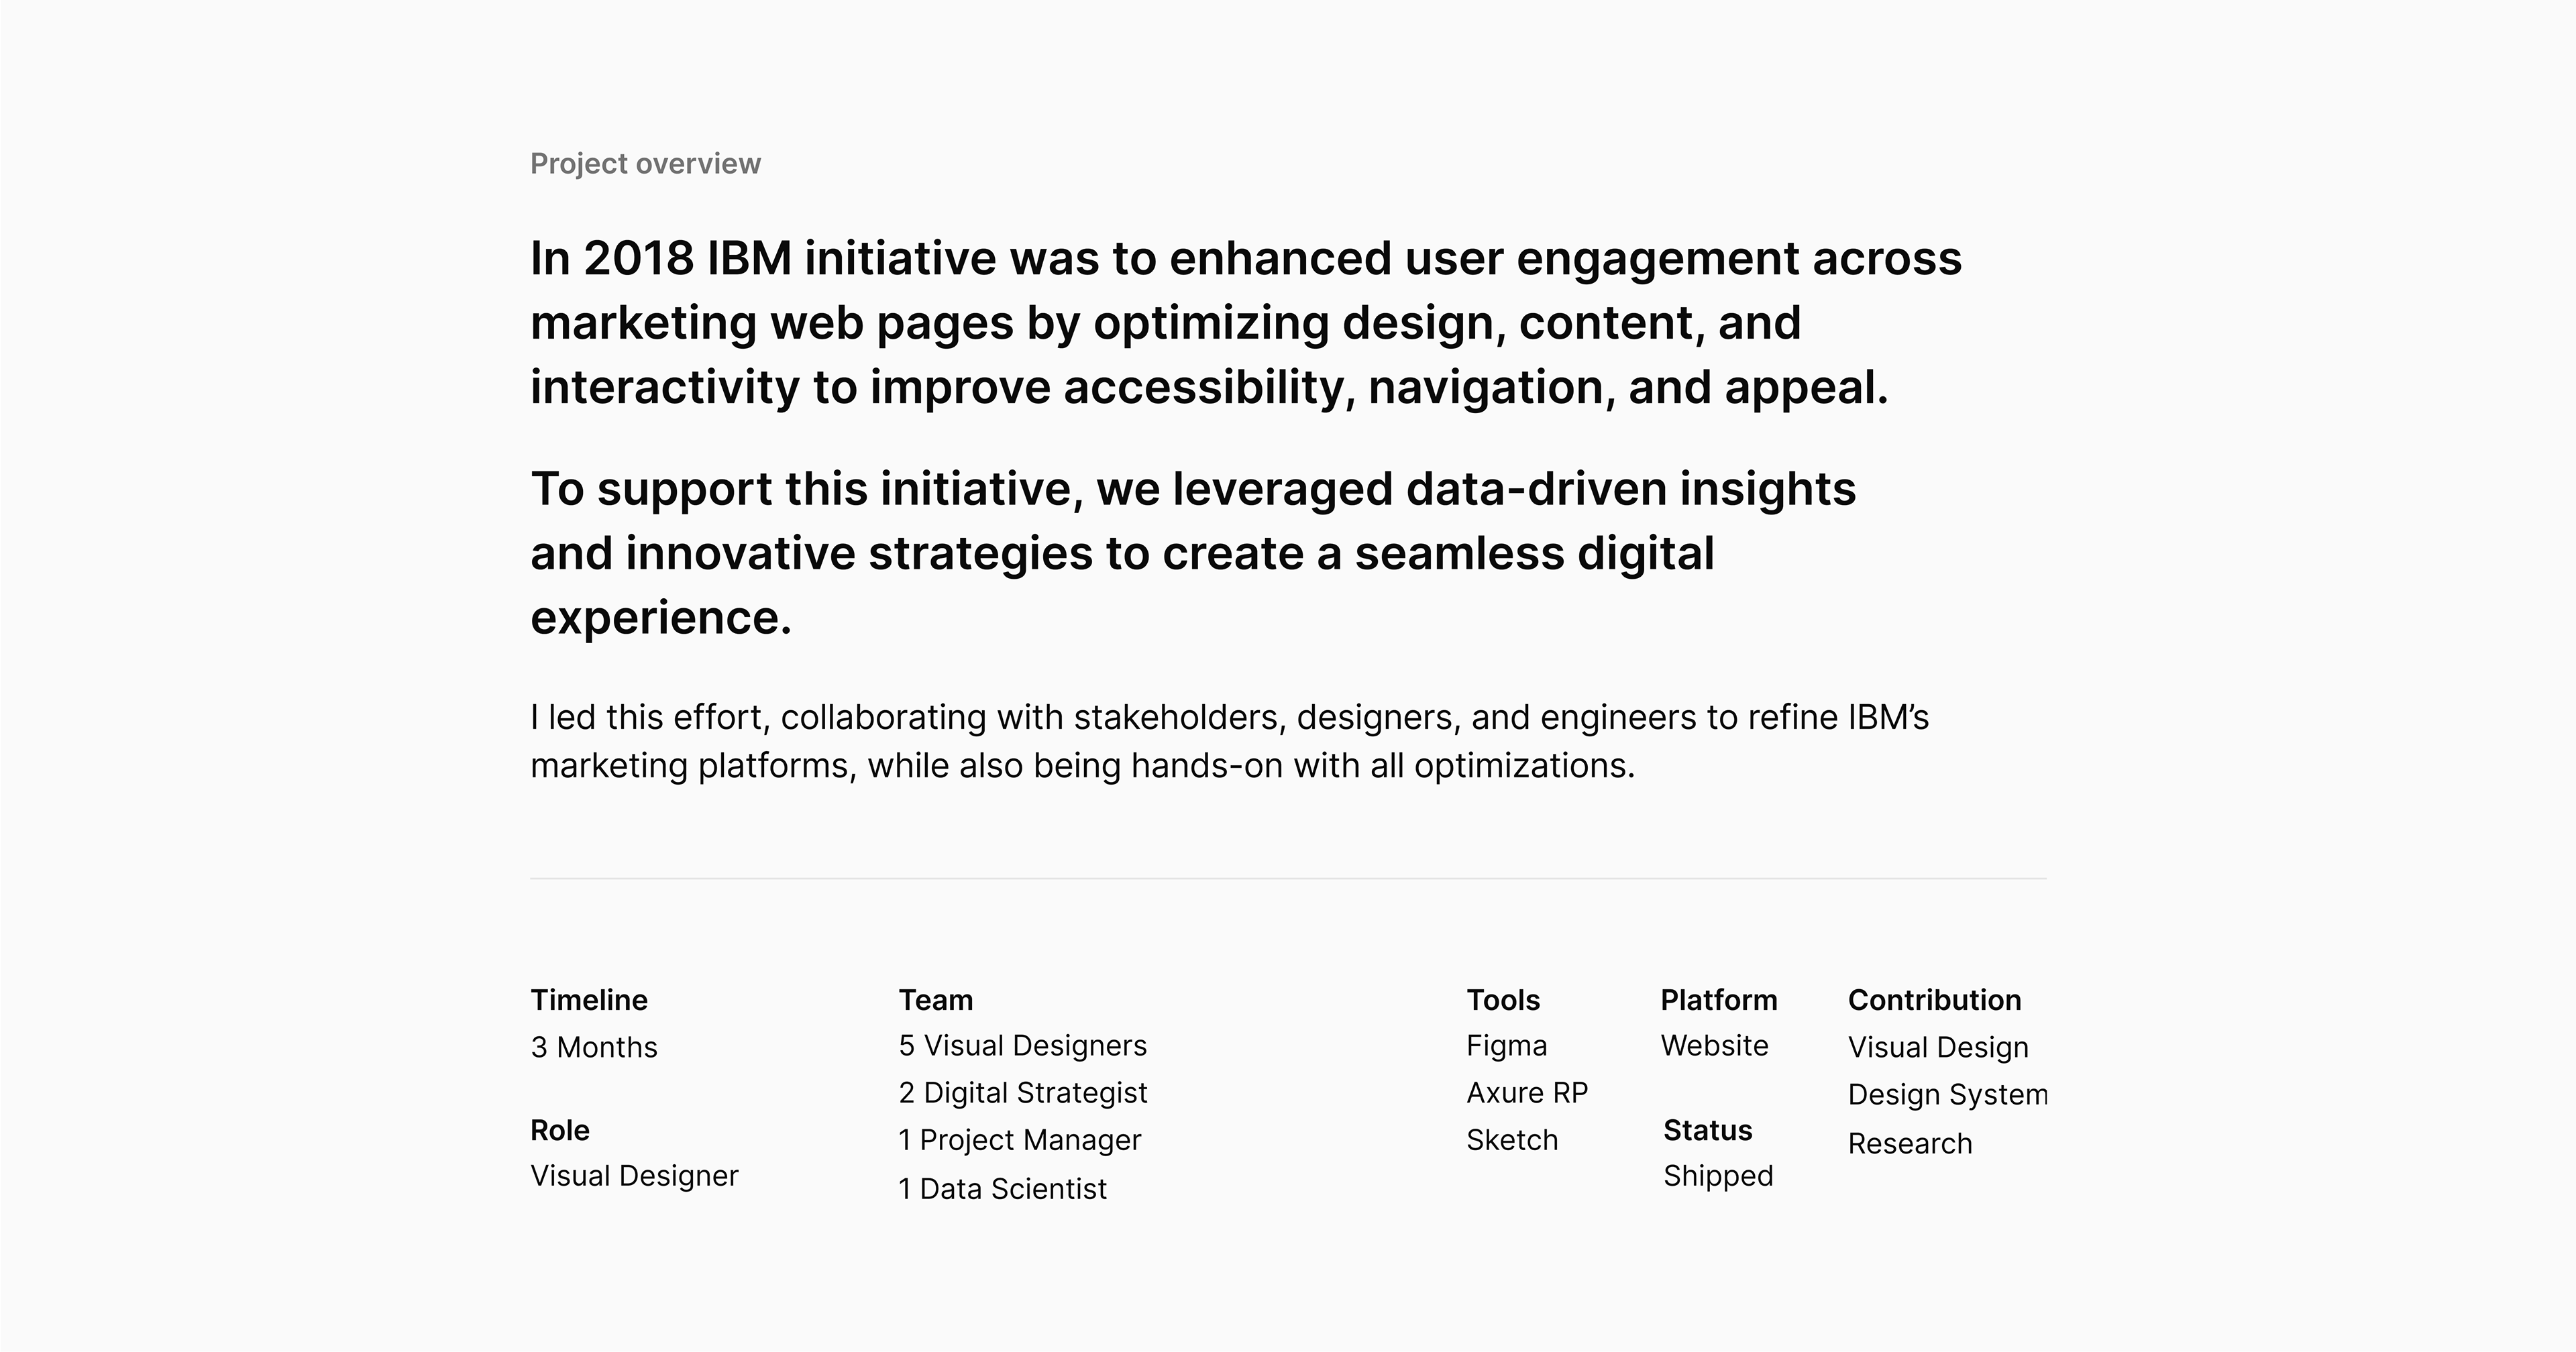Select the "2 Digital Strategist" team entry
The height and width of the screenshot is (1352, 2576).
point(1023,1092)
